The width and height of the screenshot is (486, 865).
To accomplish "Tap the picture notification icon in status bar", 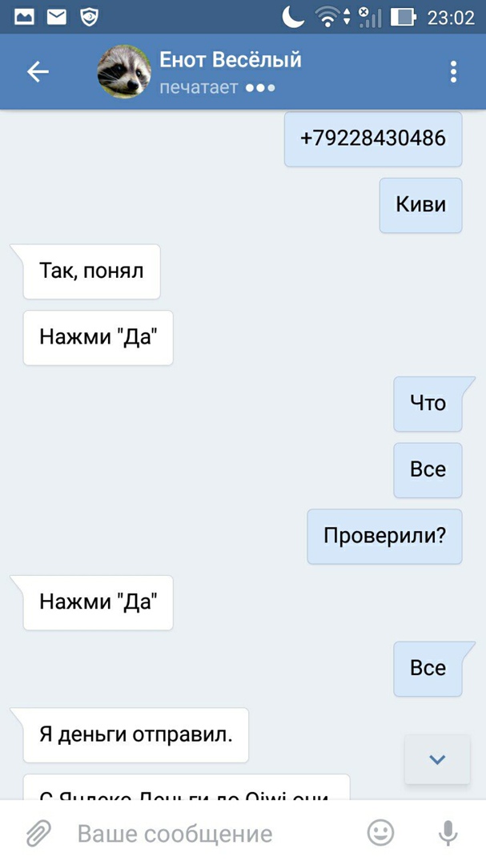I will (24, 17).
